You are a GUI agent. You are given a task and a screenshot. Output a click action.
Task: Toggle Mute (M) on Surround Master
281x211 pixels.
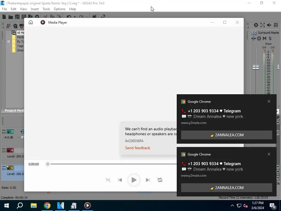point(265,38)
